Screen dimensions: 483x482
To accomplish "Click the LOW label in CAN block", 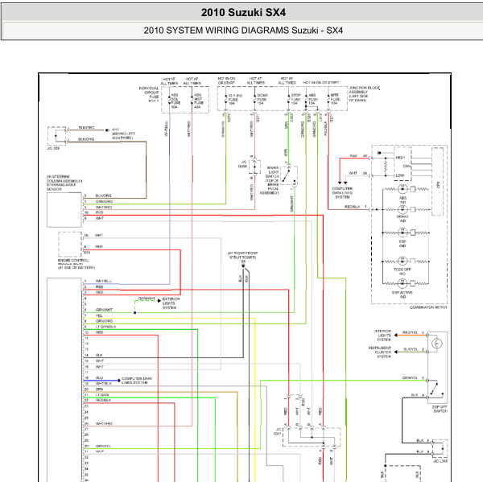I will 400,175.
